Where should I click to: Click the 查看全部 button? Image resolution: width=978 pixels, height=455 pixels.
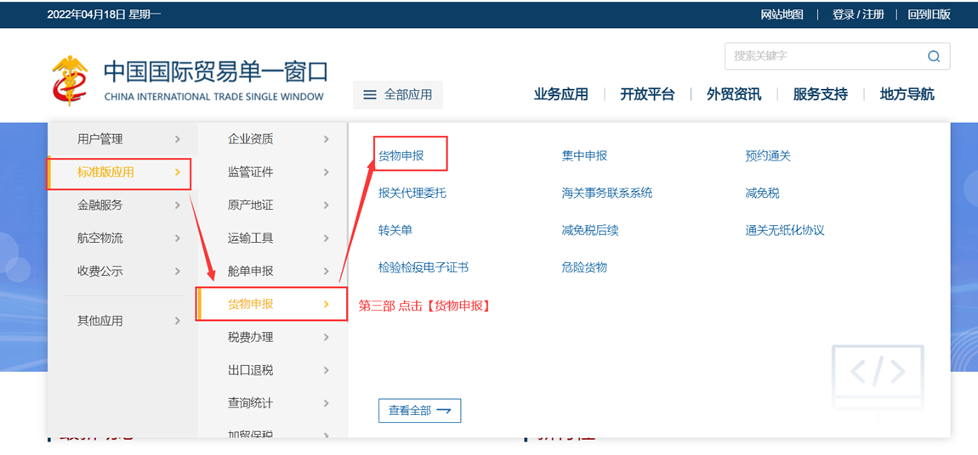[419, 411]
